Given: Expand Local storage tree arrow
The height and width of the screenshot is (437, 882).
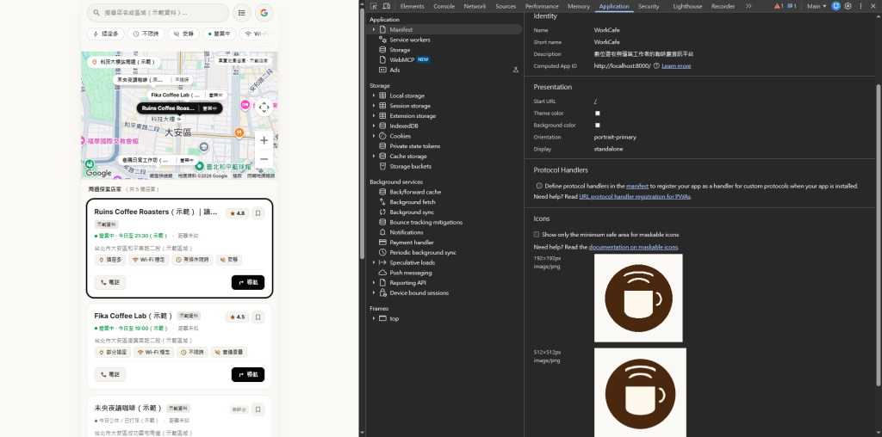Looking at the screenshot, I should point(374,95).
